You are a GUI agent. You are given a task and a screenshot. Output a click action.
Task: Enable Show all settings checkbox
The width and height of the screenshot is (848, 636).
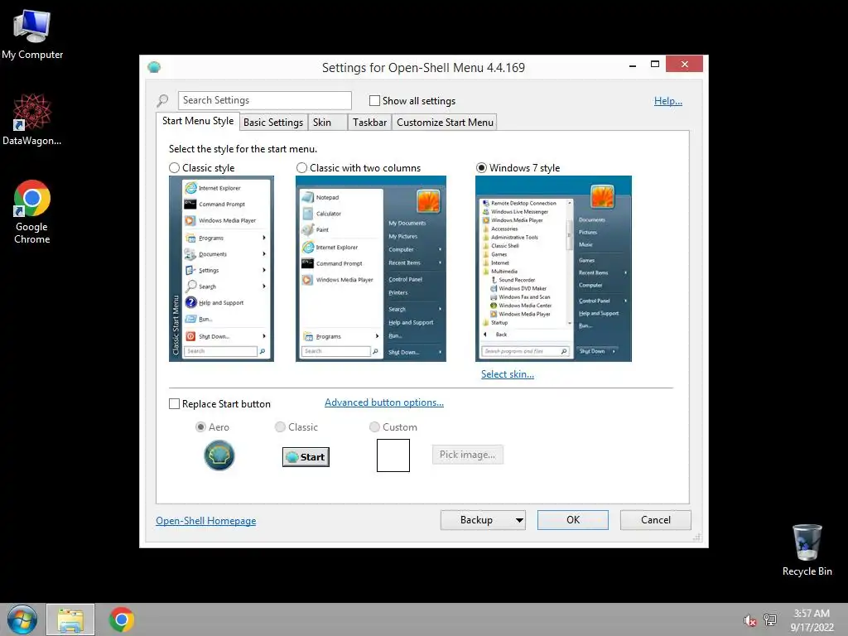click(374, 100)
